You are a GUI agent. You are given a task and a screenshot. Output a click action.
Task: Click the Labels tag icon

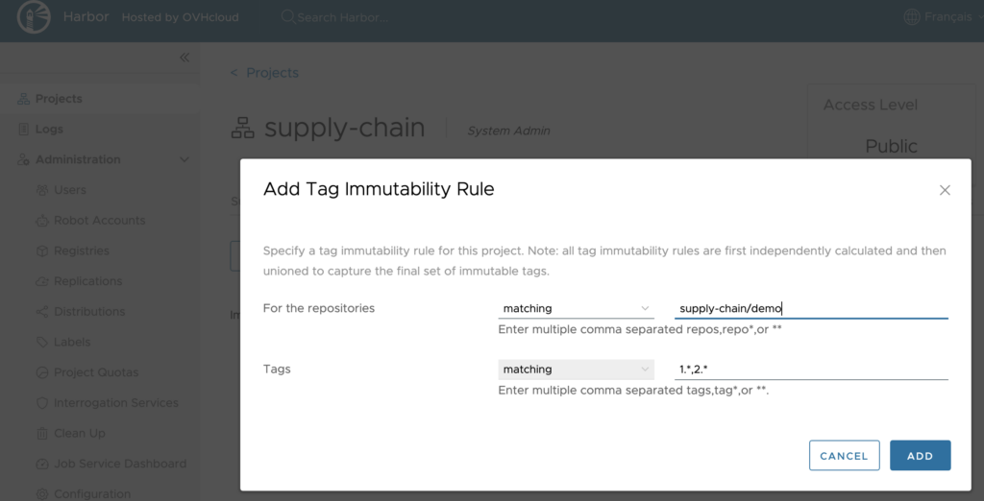tap(42, 343)
